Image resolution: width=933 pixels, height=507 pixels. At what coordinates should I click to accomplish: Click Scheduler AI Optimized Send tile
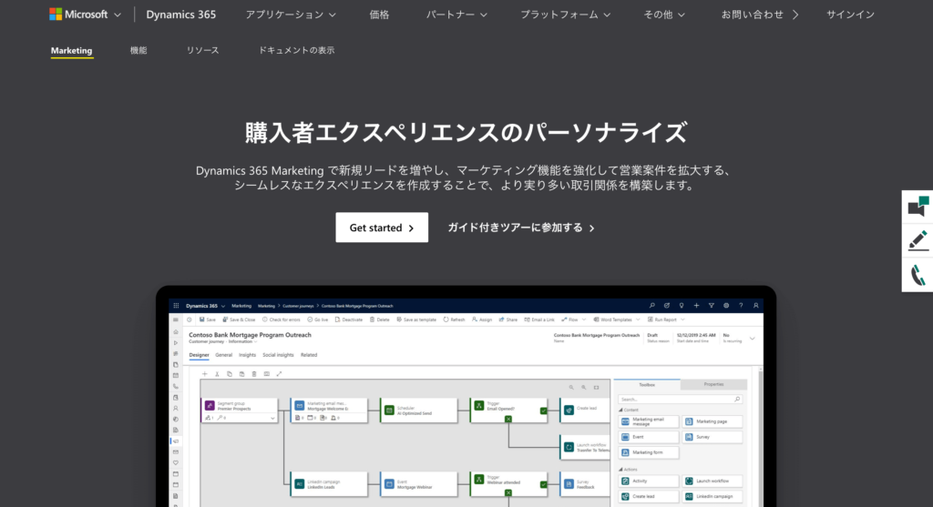point(419,411)
